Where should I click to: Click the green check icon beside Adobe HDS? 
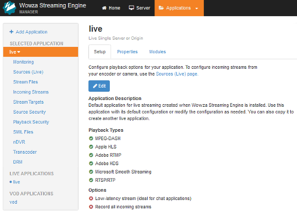tap(91, 164)
